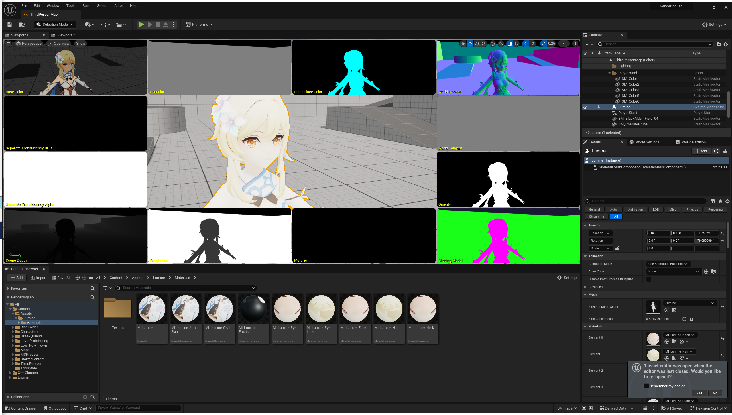
Task: Open the Anim Class dropdown set to None
Action: pos(674,271)
